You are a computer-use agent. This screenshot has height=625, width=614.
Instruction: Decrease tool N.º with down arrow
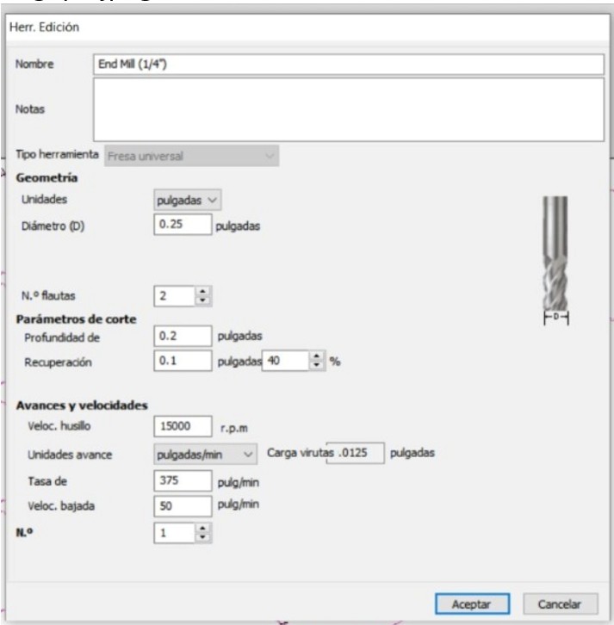[203, 538]
